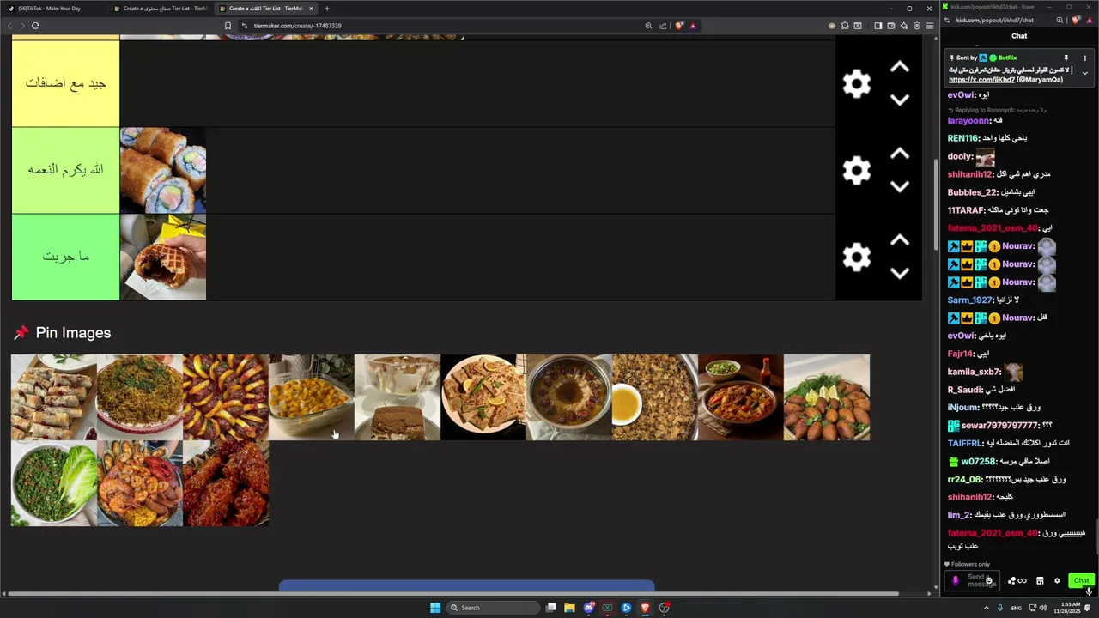This screenshot has width=1099, height=618.
Task: Show hidden system tray icons
Action: [986, 608]
